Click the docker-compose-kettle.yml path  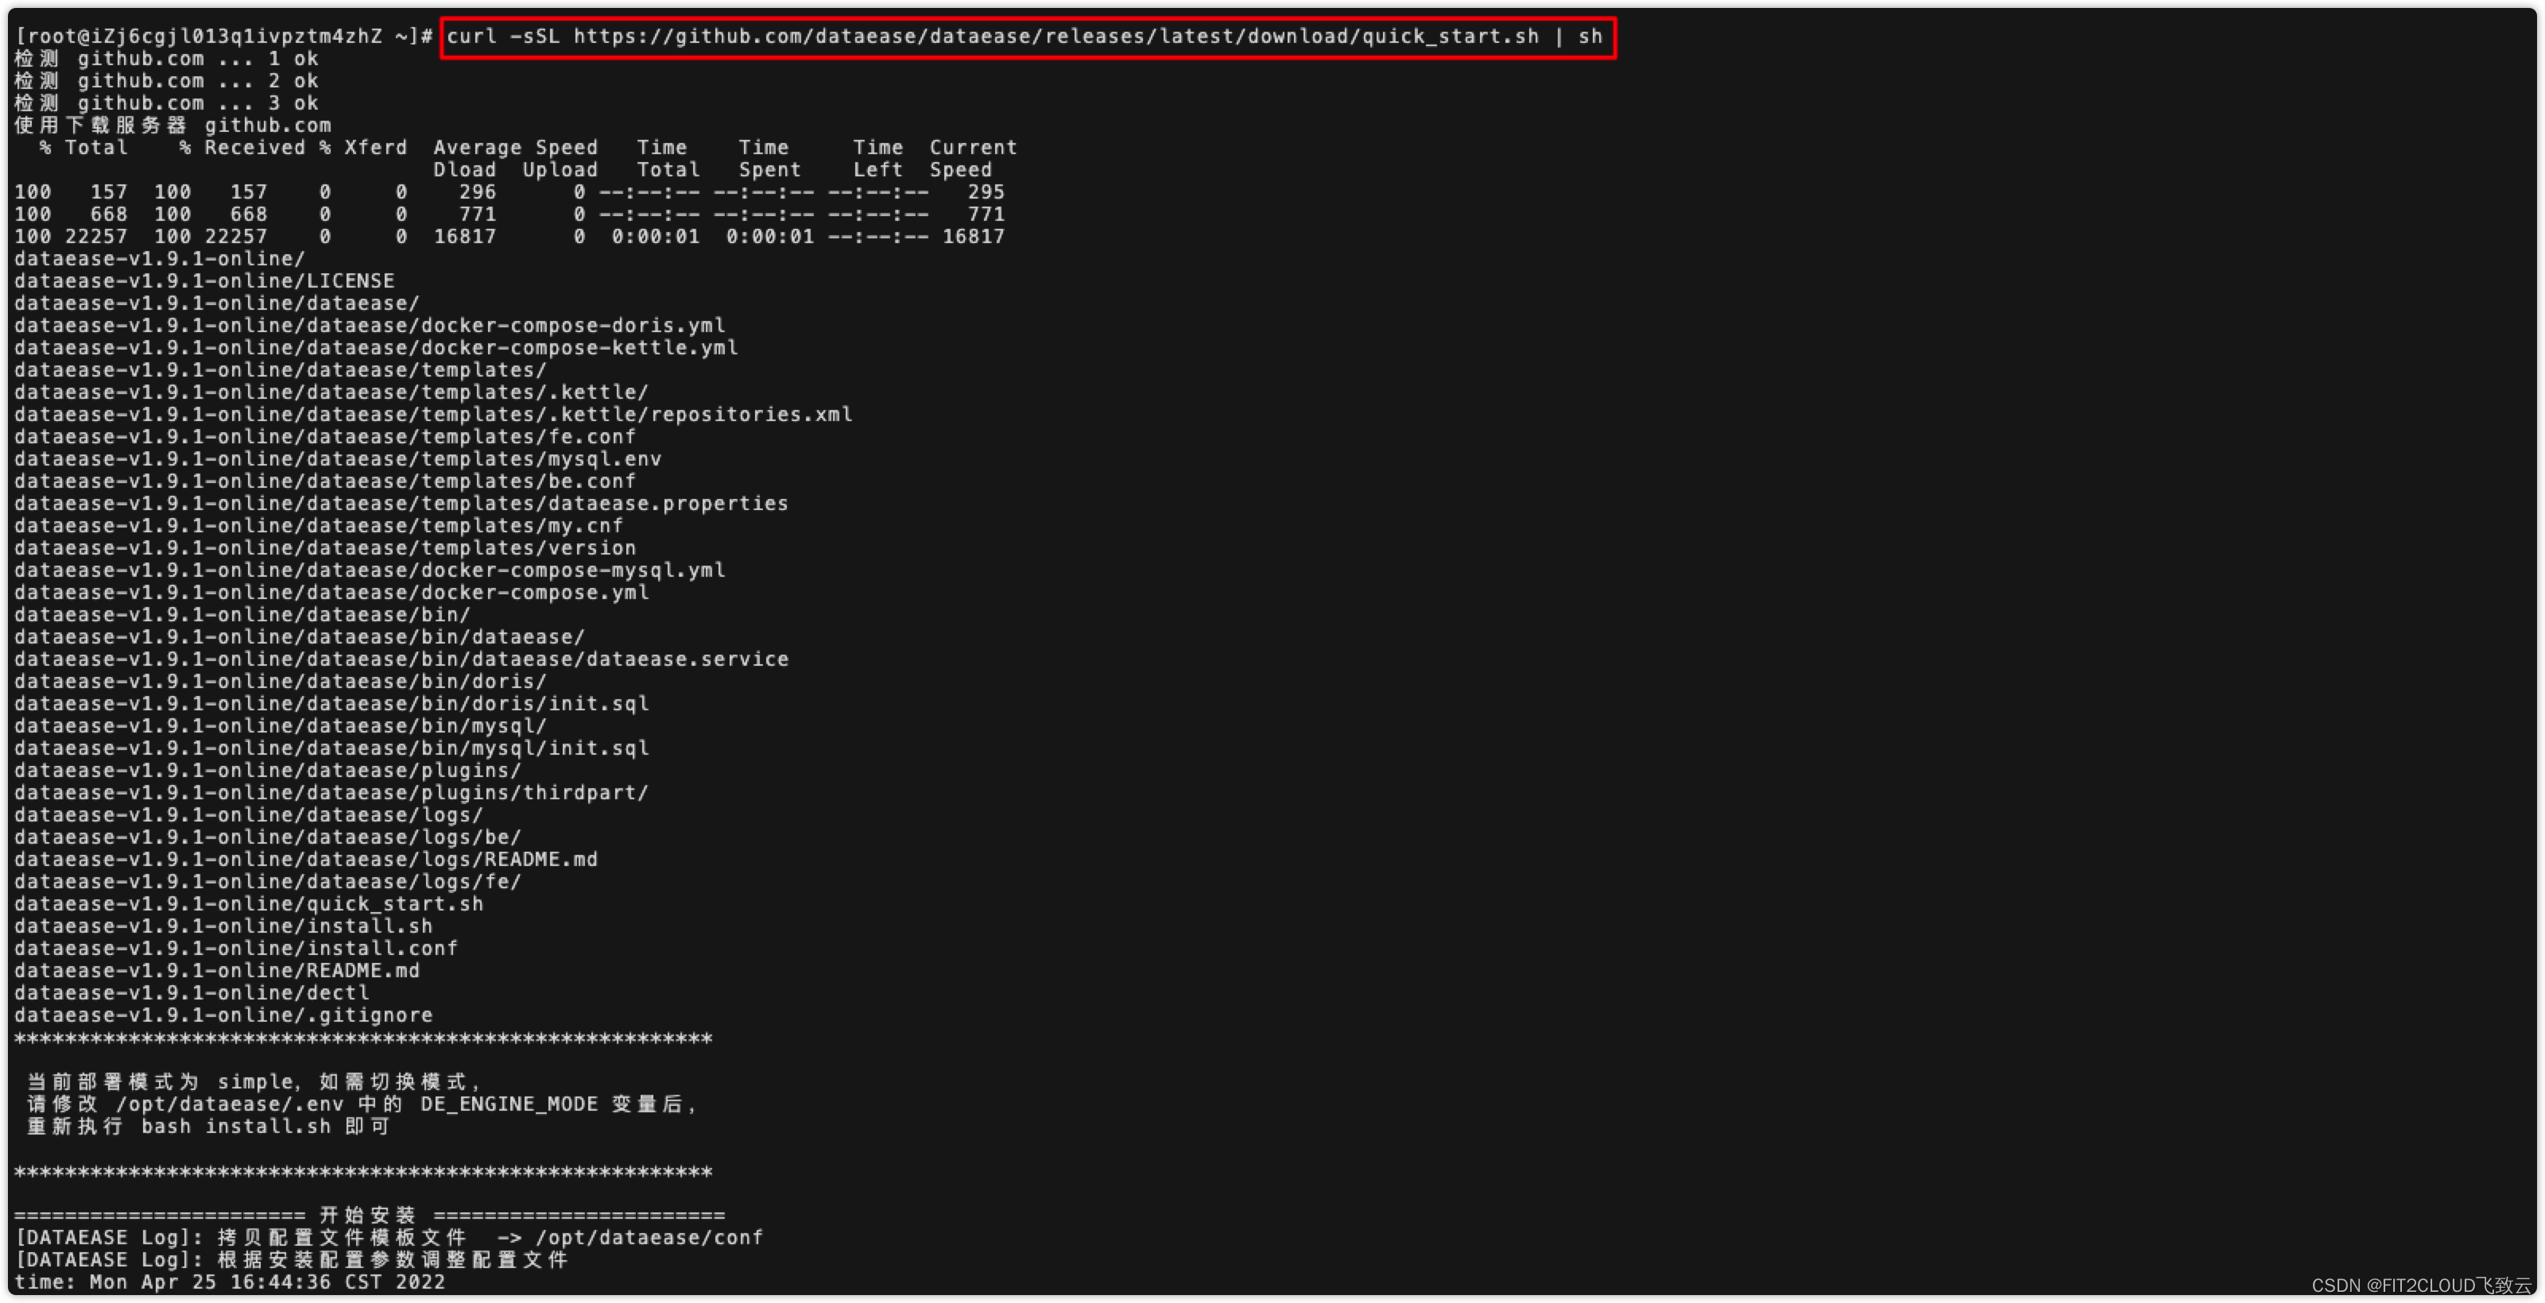point(377,348)
